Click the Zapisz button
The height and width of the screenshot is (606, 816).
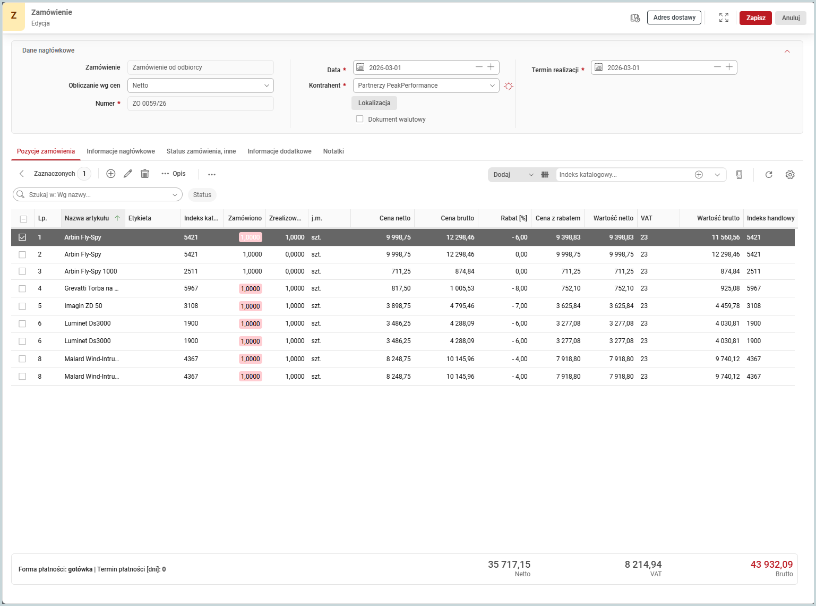pyautogui.click(x=755, y=18)
